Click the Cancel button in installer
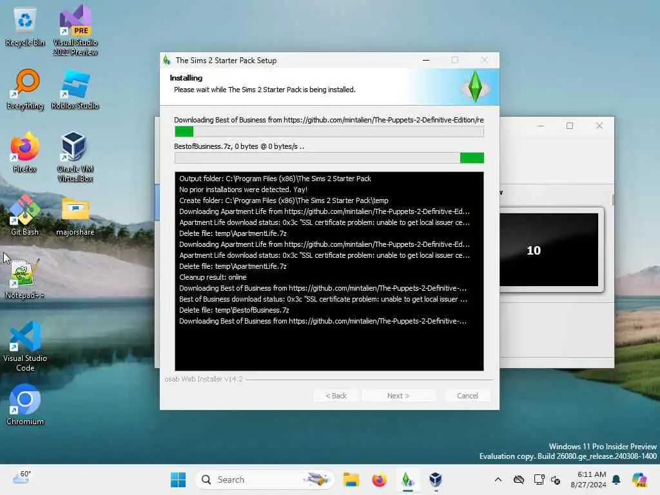Viewport: 660px width, 495px height. pos(467,396)
